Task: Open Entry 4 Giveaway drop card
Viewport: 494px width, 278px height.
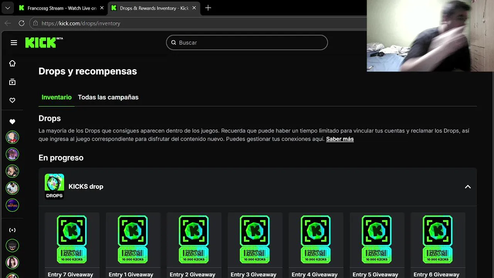Action: tap(316, 245)
